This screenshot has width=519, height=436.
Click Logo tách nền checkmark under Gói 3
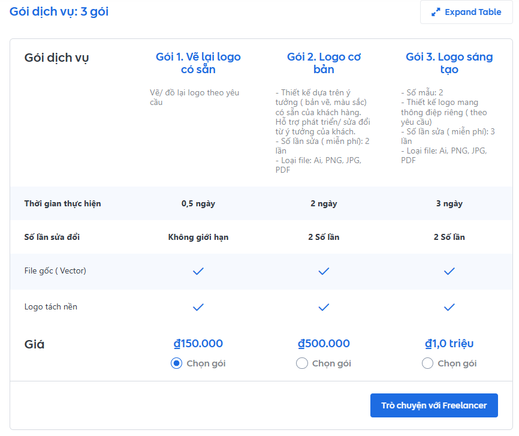coord(449,307)
